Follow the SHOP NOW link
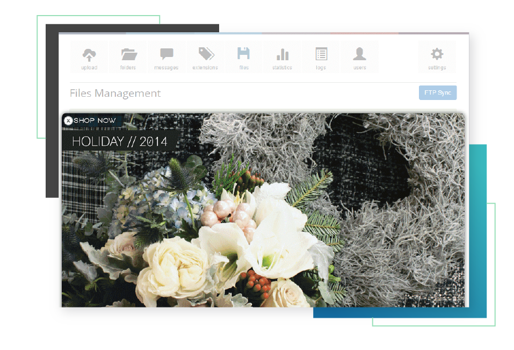Image resolution: width=514 pixels, height=350 pixels. pyautogui.click(x=95, y=121)
